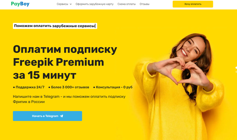
Task: Select the upper slide indicator dot
Action: (236, 68)
